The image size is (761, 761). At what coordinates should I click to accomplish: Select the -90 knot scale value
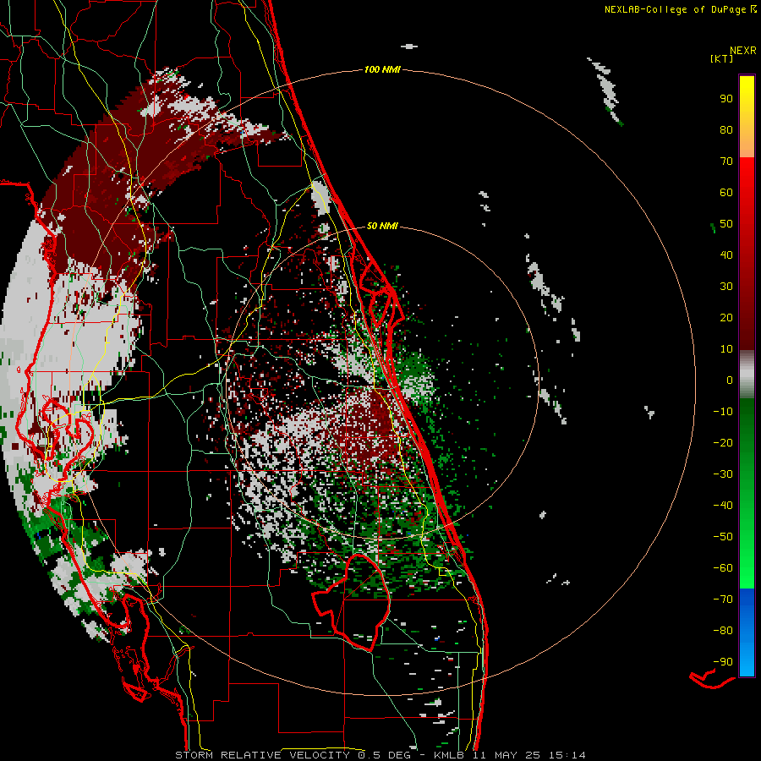[723, 662]
